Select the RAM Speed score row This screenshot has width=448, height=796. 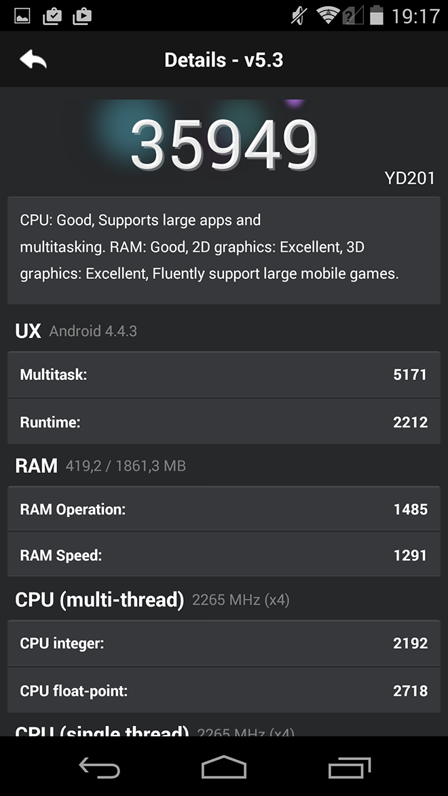pos(223,554)
